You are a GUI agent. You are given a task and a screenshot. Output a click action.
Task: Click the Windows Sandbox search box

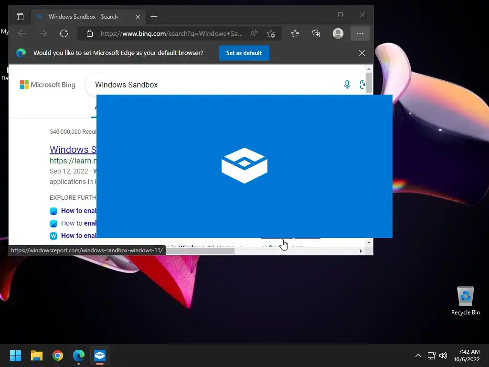(212, 85)
